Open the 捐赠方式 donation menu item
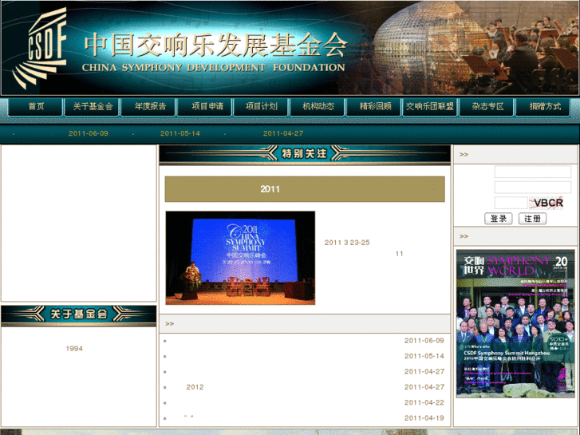Screen dimensions: 580x435 click(x=543, y=107)
